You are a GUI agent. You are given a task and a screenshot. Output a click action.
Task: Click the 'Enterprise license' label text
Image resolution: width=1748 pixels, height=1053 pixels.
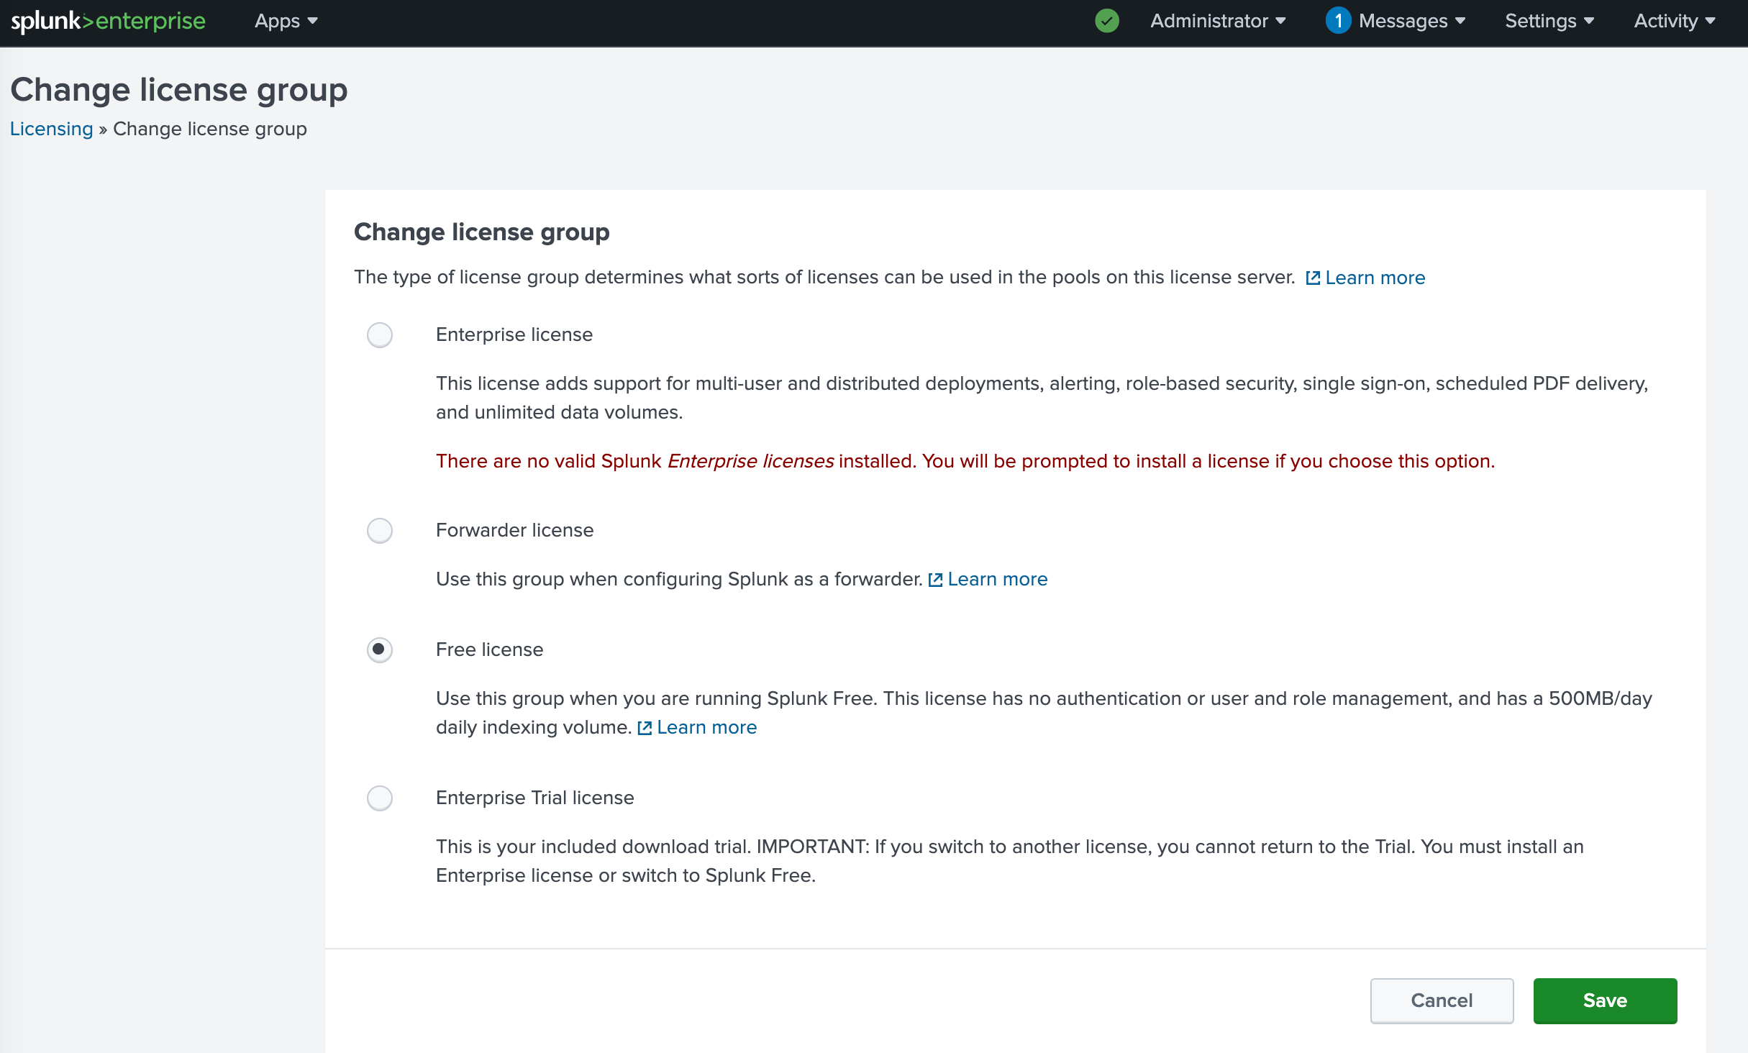click(514, 334)
